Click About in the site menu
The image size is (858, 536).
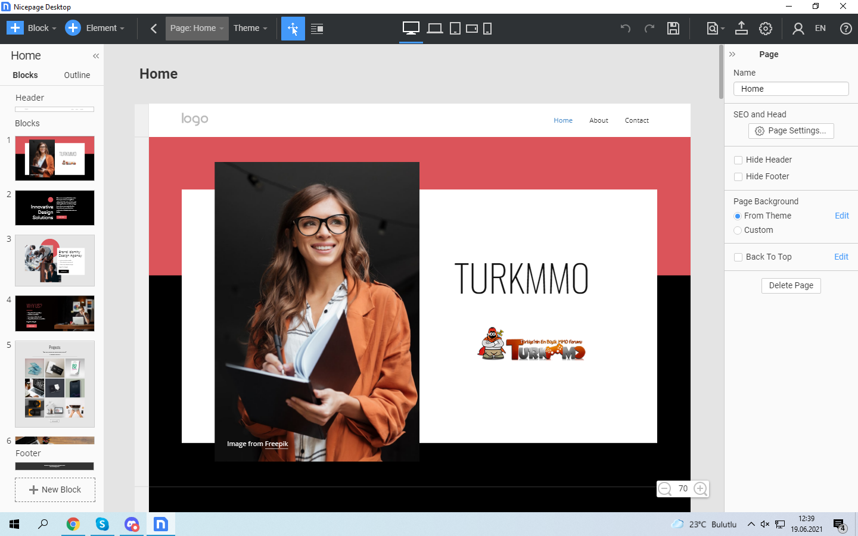coord(599,120)
